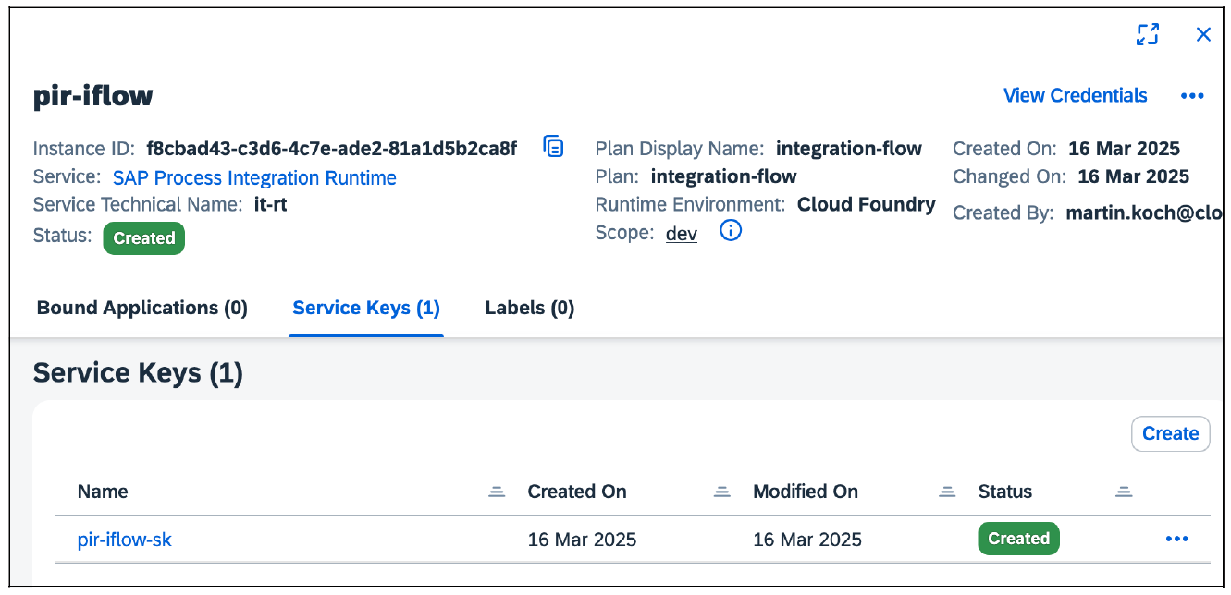1231x595 pixels.
Task: Open Name column sort options
Action: tap(497, 492)
